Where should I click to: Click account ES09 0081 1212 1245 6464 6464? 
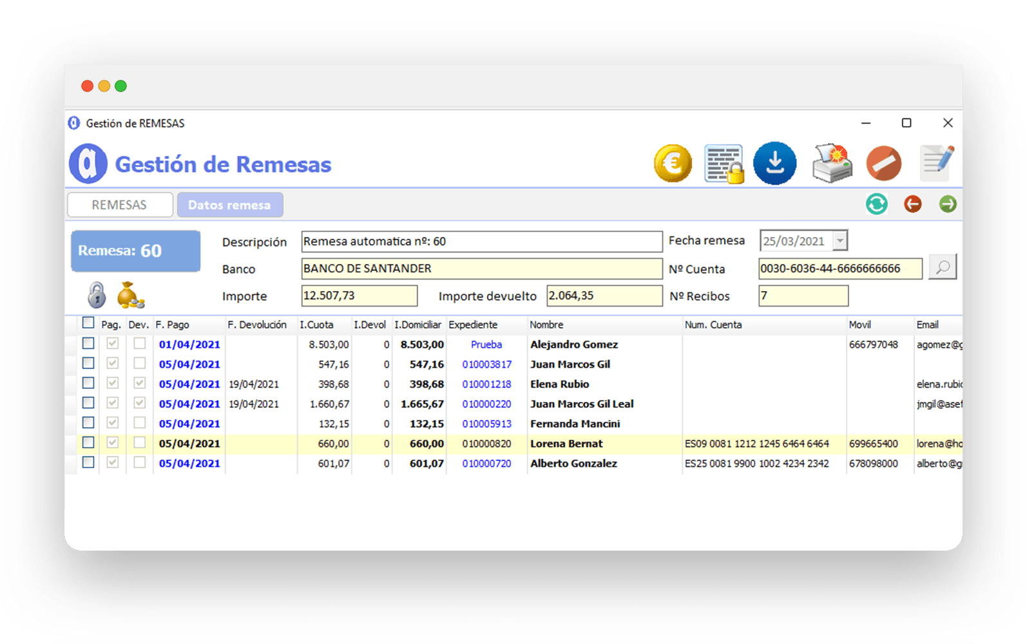pos(757,444)
